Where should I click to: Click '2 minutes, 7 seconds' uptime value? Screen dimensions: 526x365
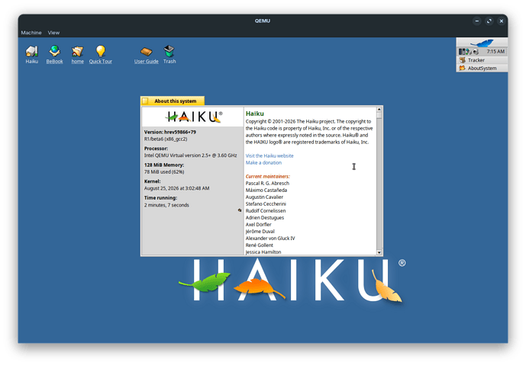pos(166,205)
